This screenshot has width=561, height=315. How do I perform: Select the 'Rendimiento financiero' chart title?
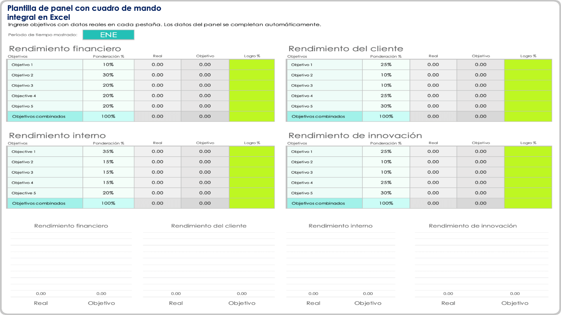point(71,226)
